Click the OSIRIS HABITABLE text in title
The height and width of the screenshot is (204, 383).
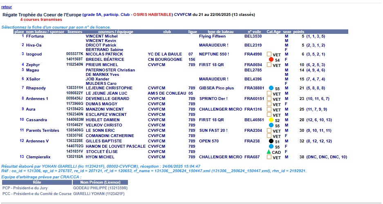click(152, 15)
